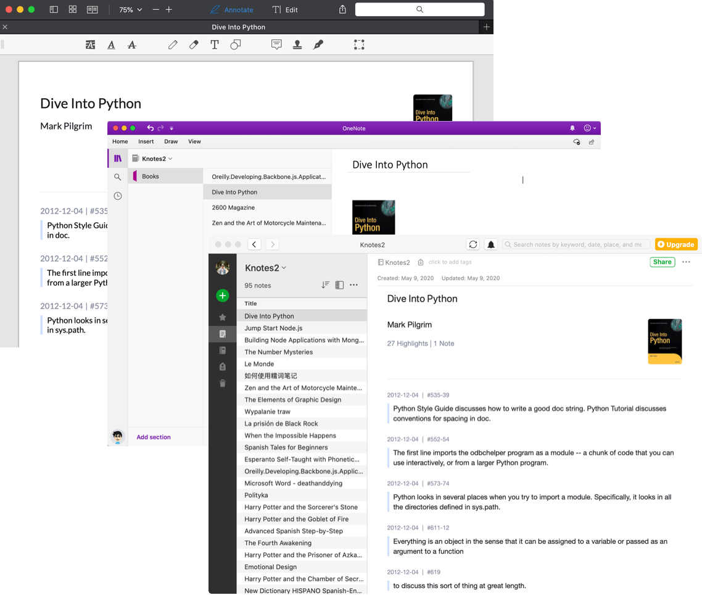Open notifications via the bell icon

pos(490,244)
